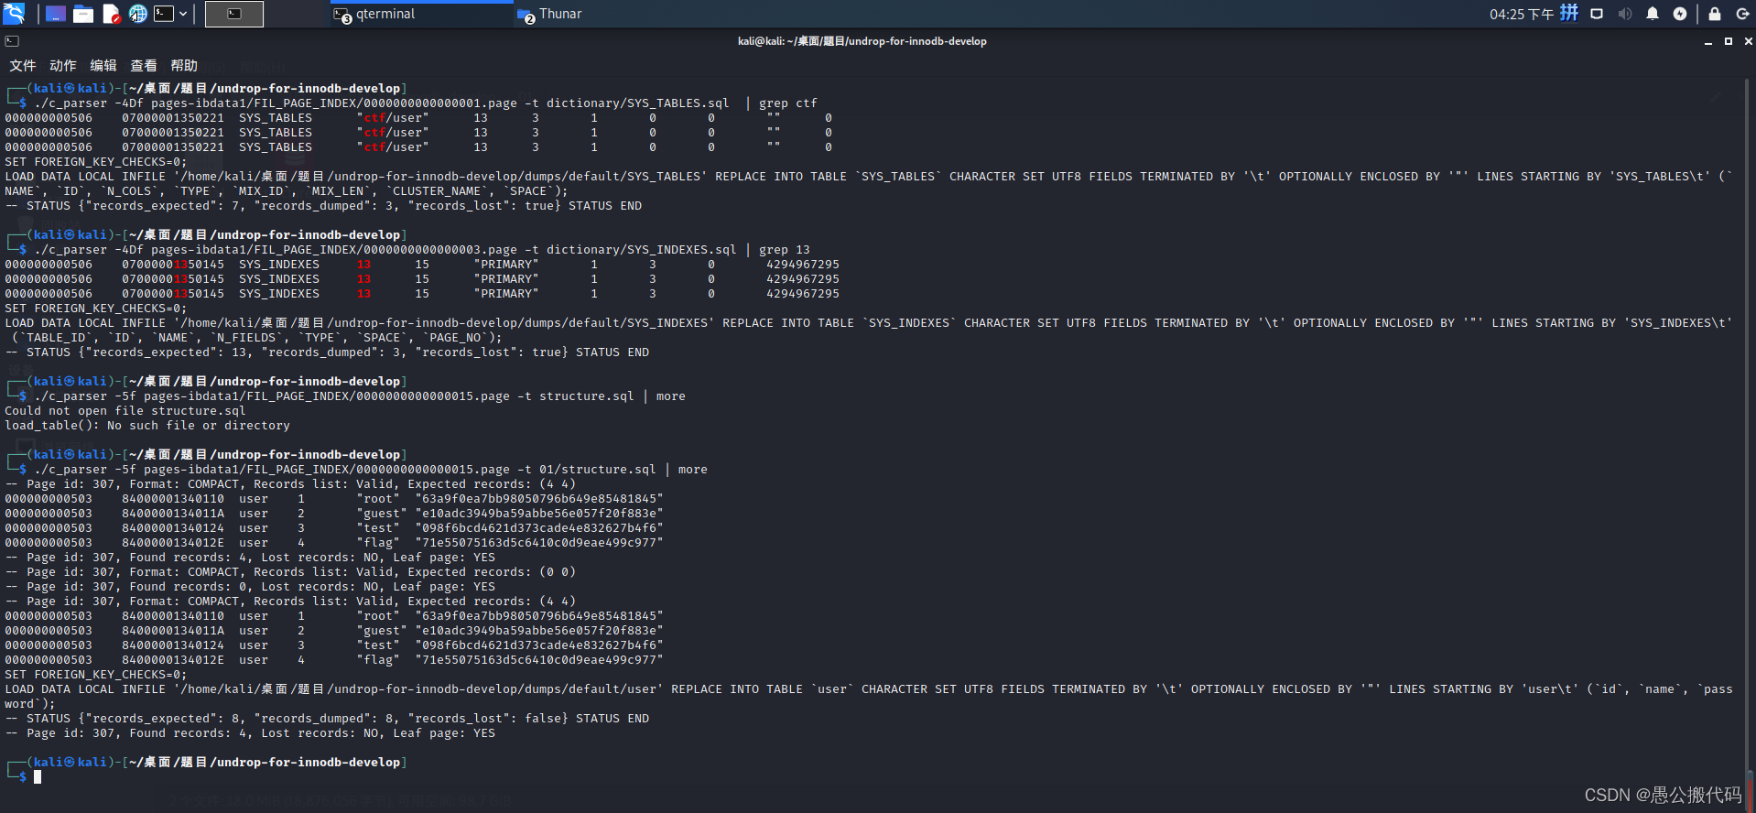1756x813 pixels.
Task: Switch to the qterminal taskbar button
Action: click(421, 14)
